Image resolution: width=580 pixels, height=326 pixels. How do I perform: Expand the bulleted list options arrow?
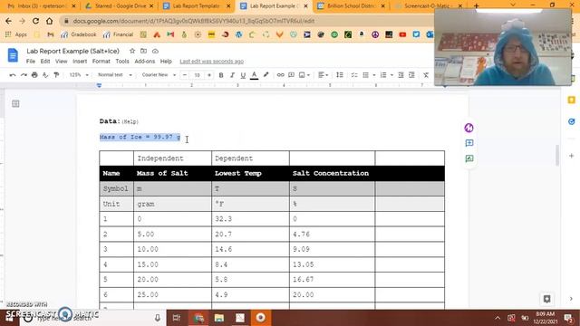point(374,75)
